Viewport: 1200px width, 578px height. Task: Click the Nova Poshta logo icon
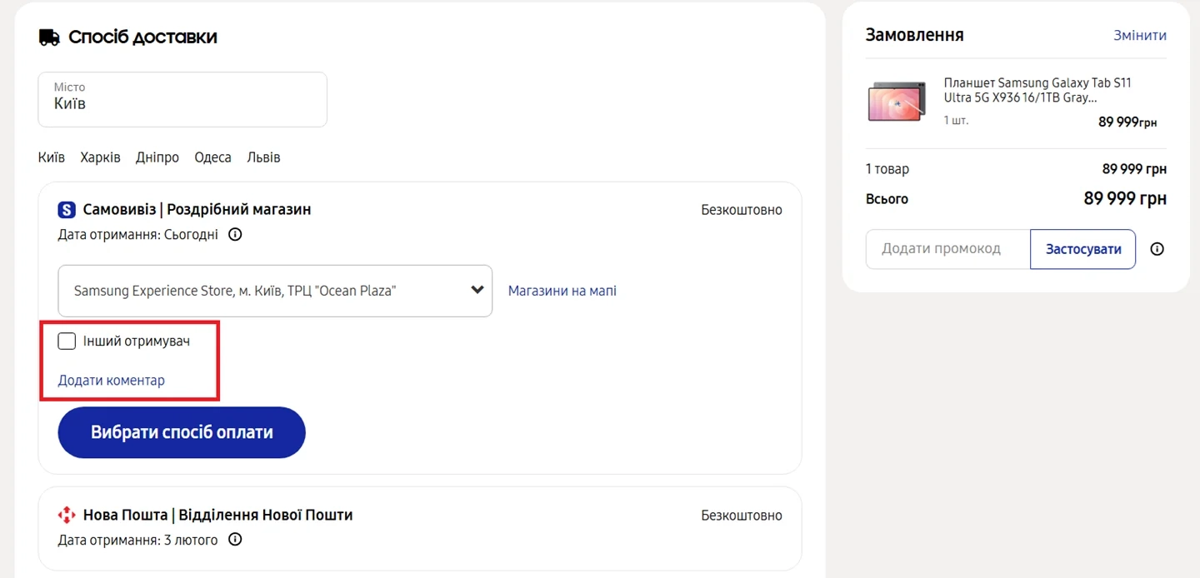click(x=67, y=515)
